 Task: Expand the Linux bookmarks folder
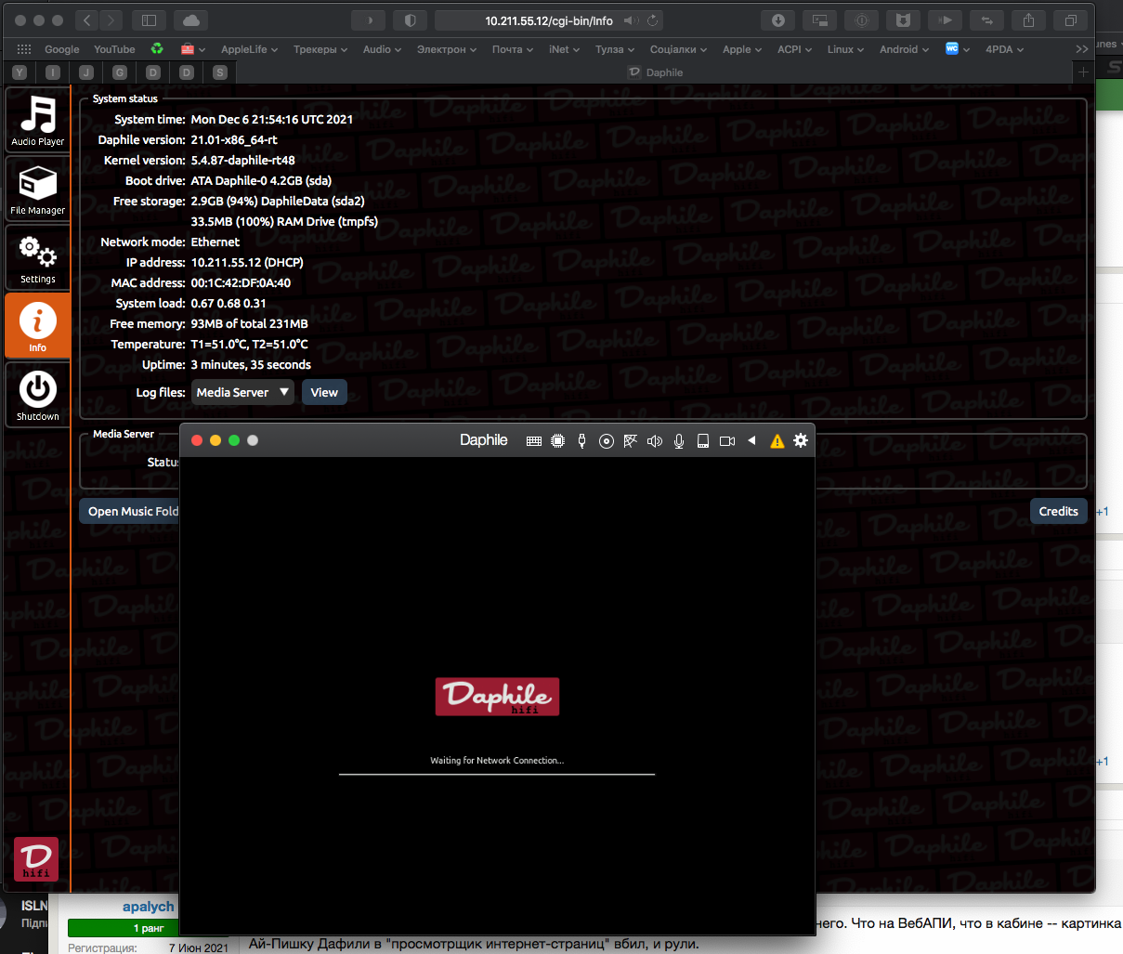pyautogui.click(x=845, y=49)
